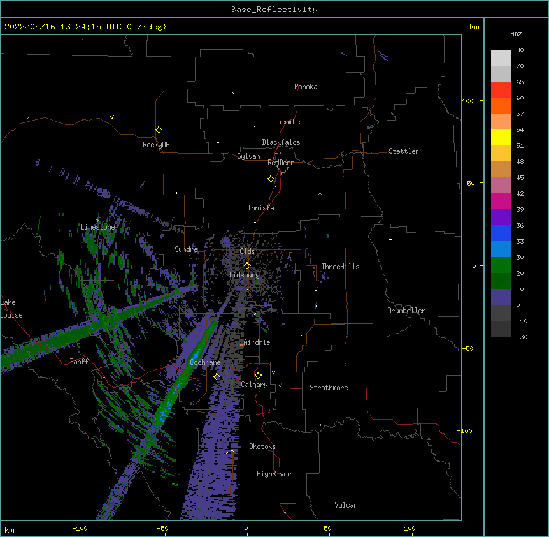The height and width of the screenshot is (537, 549).
Task: Click the Lacombe town label
Action: point(287,122)
